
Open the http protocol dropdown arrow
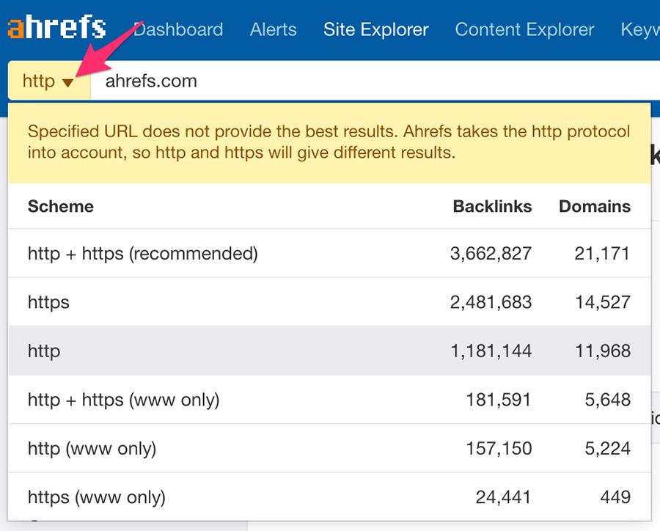click(x=67, y=82)
